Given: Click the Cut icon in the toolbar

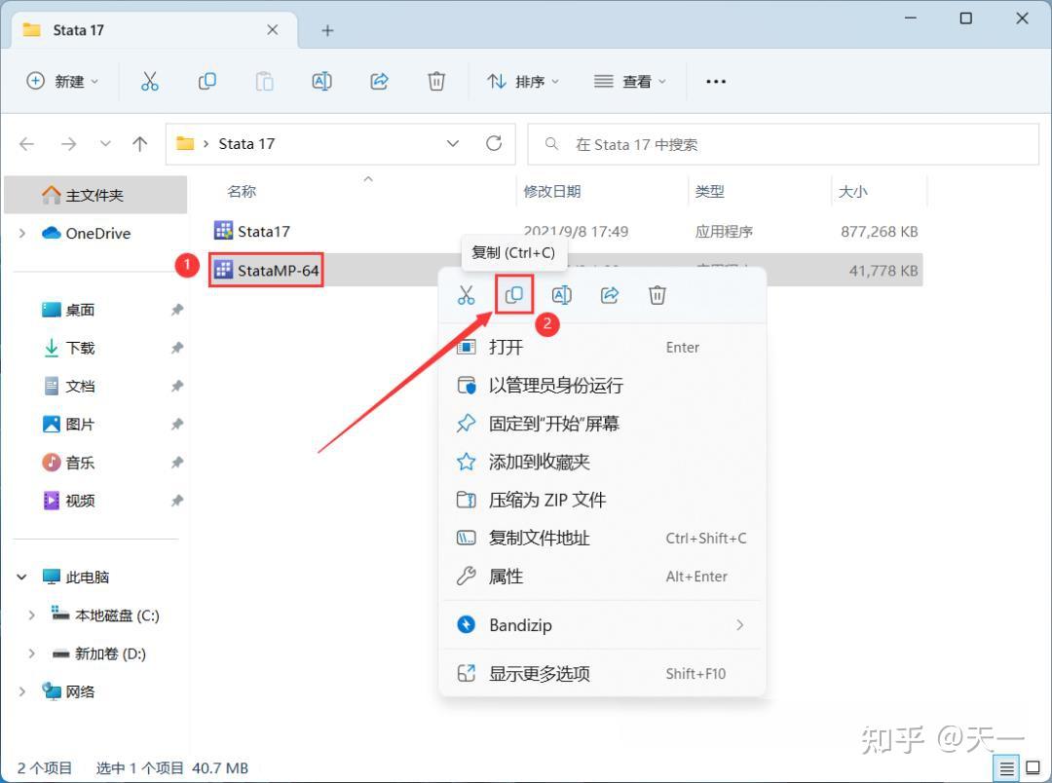Looking at the screenshot, I should pos(149,81).
